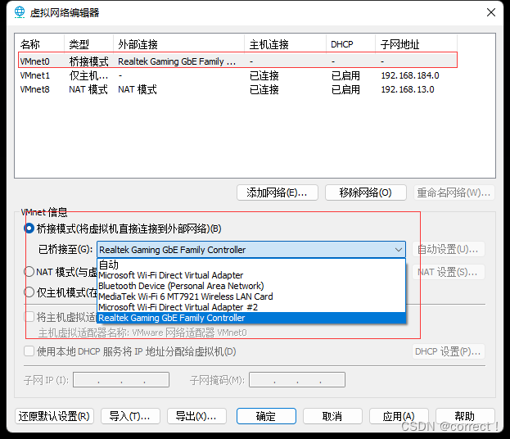The width and height of the screenshot is (510, 439).
Task: Click the NAT 设置(S)... button
Action: (x=449, y=272)
